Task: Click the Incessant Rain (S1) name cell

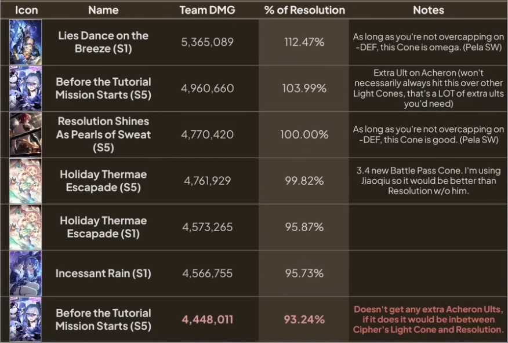Action: click(x=103, y=273)
